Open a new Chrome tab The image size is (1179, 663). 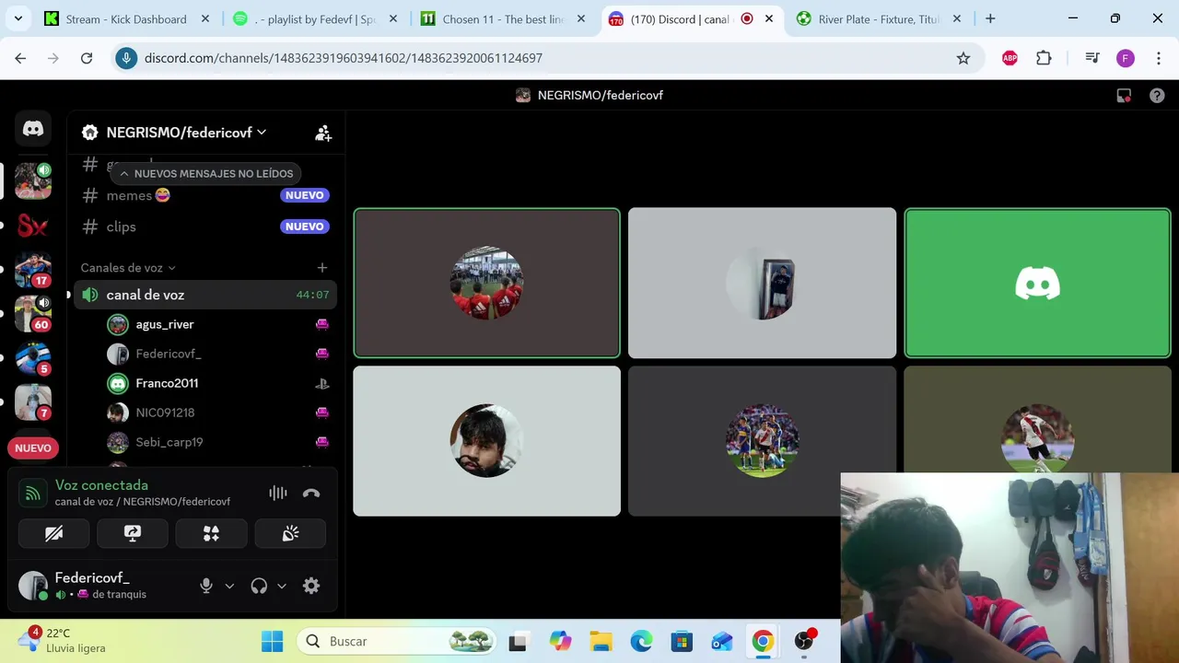pyautogui.click(x=990, y=18)
